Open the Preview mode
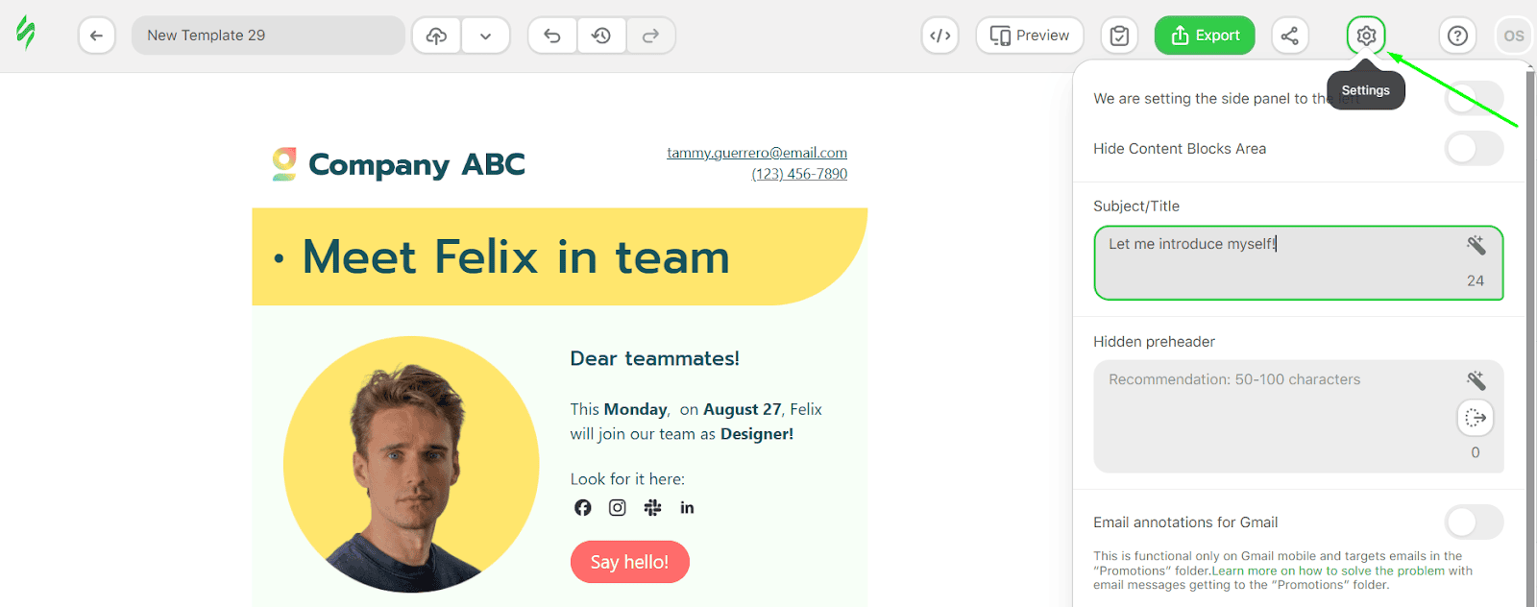The width and height of the screenshot is (1537, 607). click(x=1028, y=35)
